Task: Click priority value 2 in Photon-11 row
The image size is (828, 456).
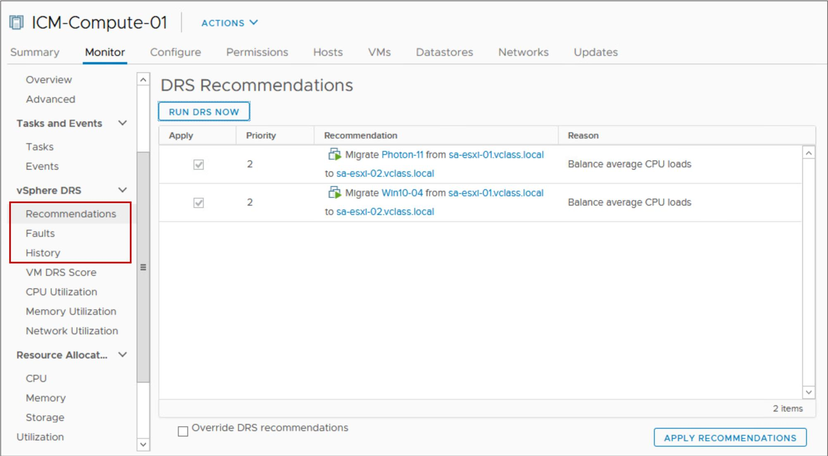Action: [250, 164]
